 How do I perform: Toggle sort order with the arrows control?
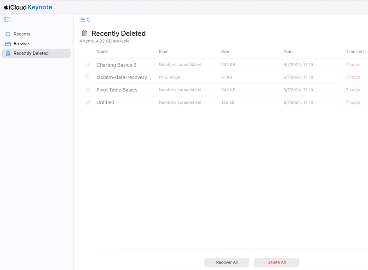tap(88, 20)
